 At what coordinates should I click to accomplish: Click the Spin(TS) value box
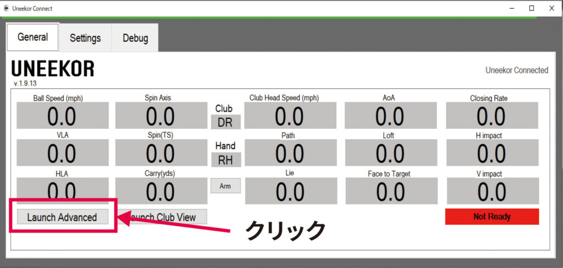(161, 153)
